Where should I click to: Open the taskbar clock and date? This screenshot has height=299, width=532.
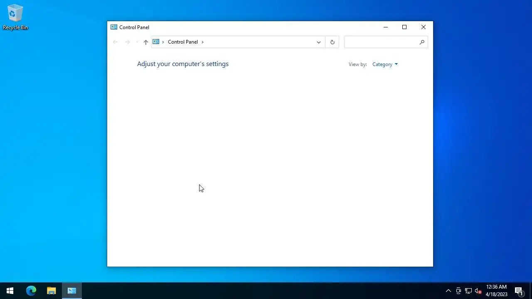497,291
